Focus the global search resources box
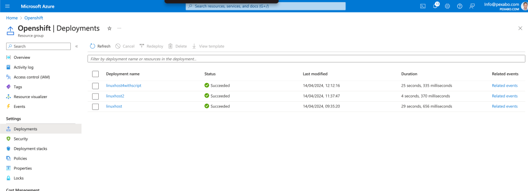 tap(265, 6)
